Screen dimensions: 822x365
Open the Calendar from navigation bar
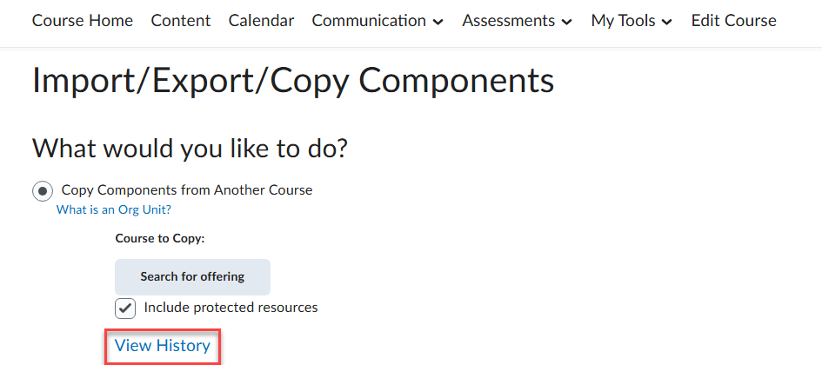pyautogui.click(x=261, y=21)
